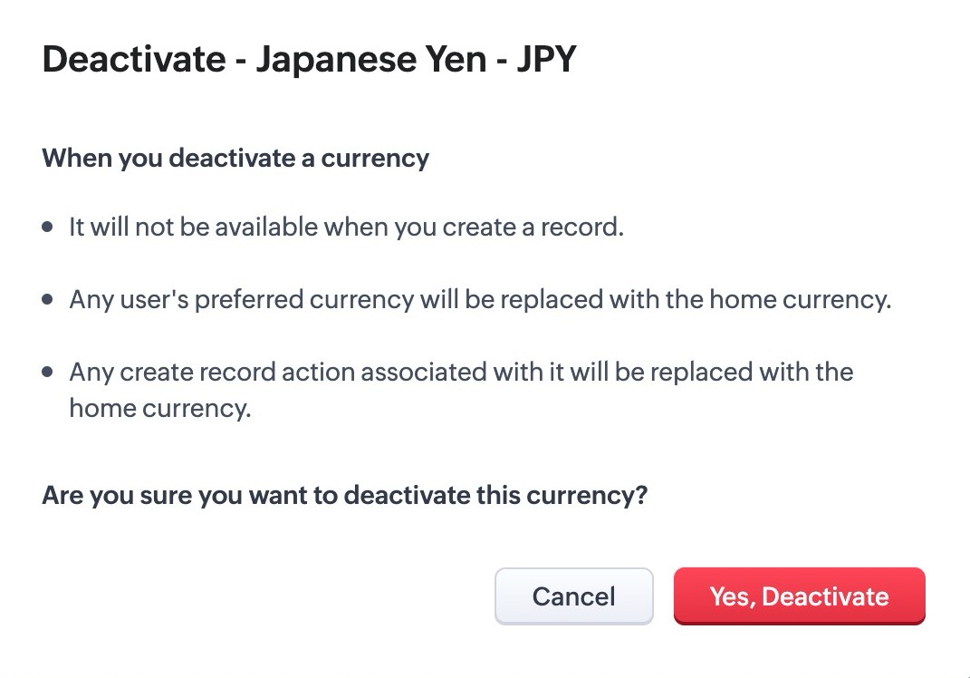Click the bullet dot beside "Any create record action"
Image resolution: width=970 pixels, height=678 pixels.
(48, 372)
